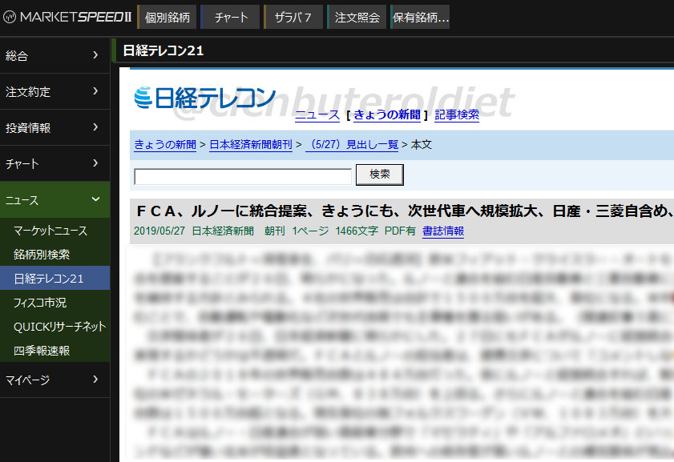The image size is (674, 462).
Task: Expand the 総合 sidebar menu
Action: point(55,55)
